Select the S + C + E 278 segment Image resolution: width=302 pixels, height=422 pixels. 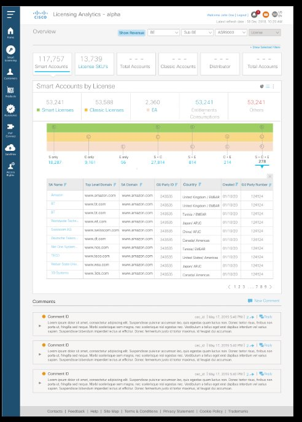point(262,159)
